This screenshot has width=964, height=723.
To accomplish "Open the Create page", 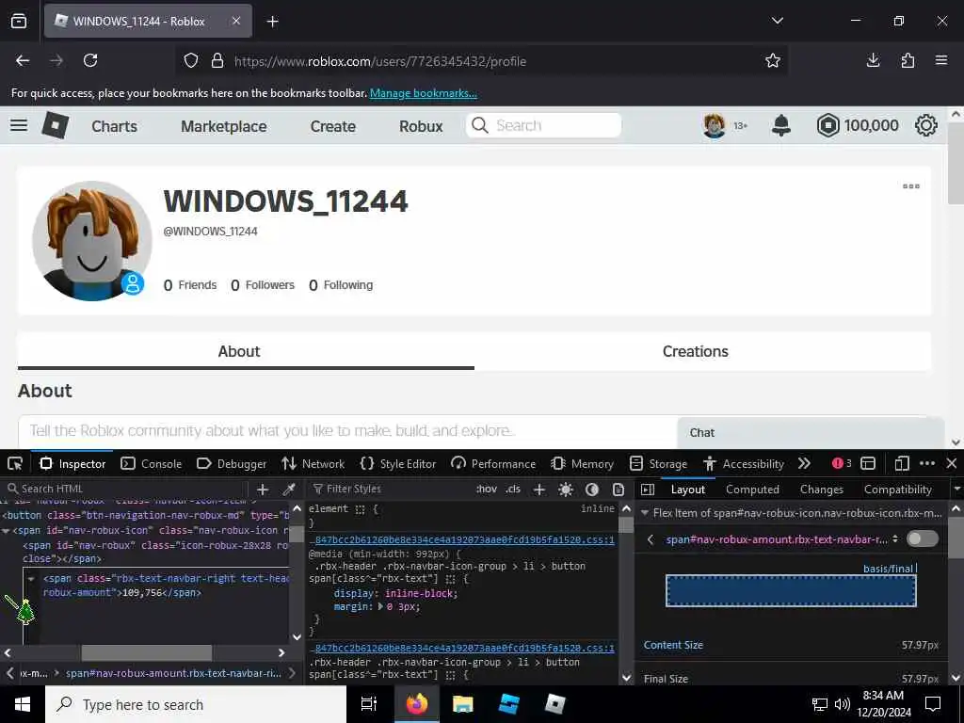I will point(333,126).
